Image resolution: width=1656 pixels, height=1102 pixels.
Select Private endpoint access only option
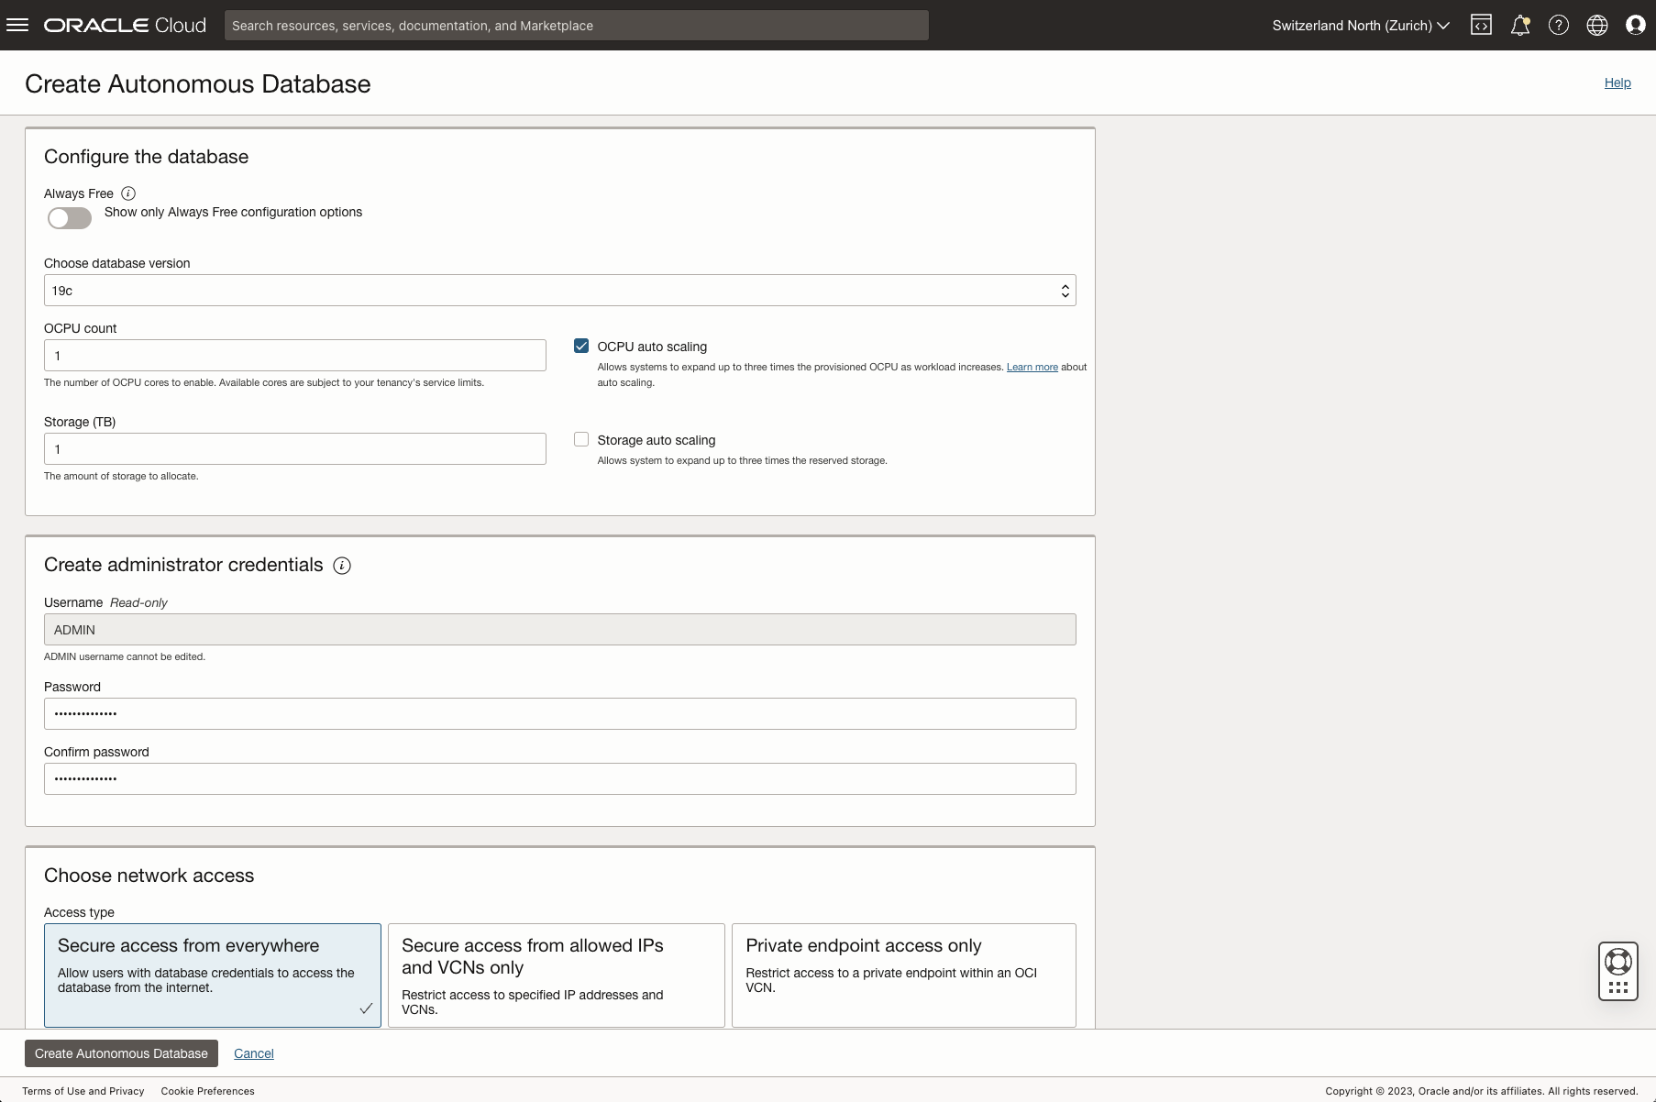pos(903,975)
